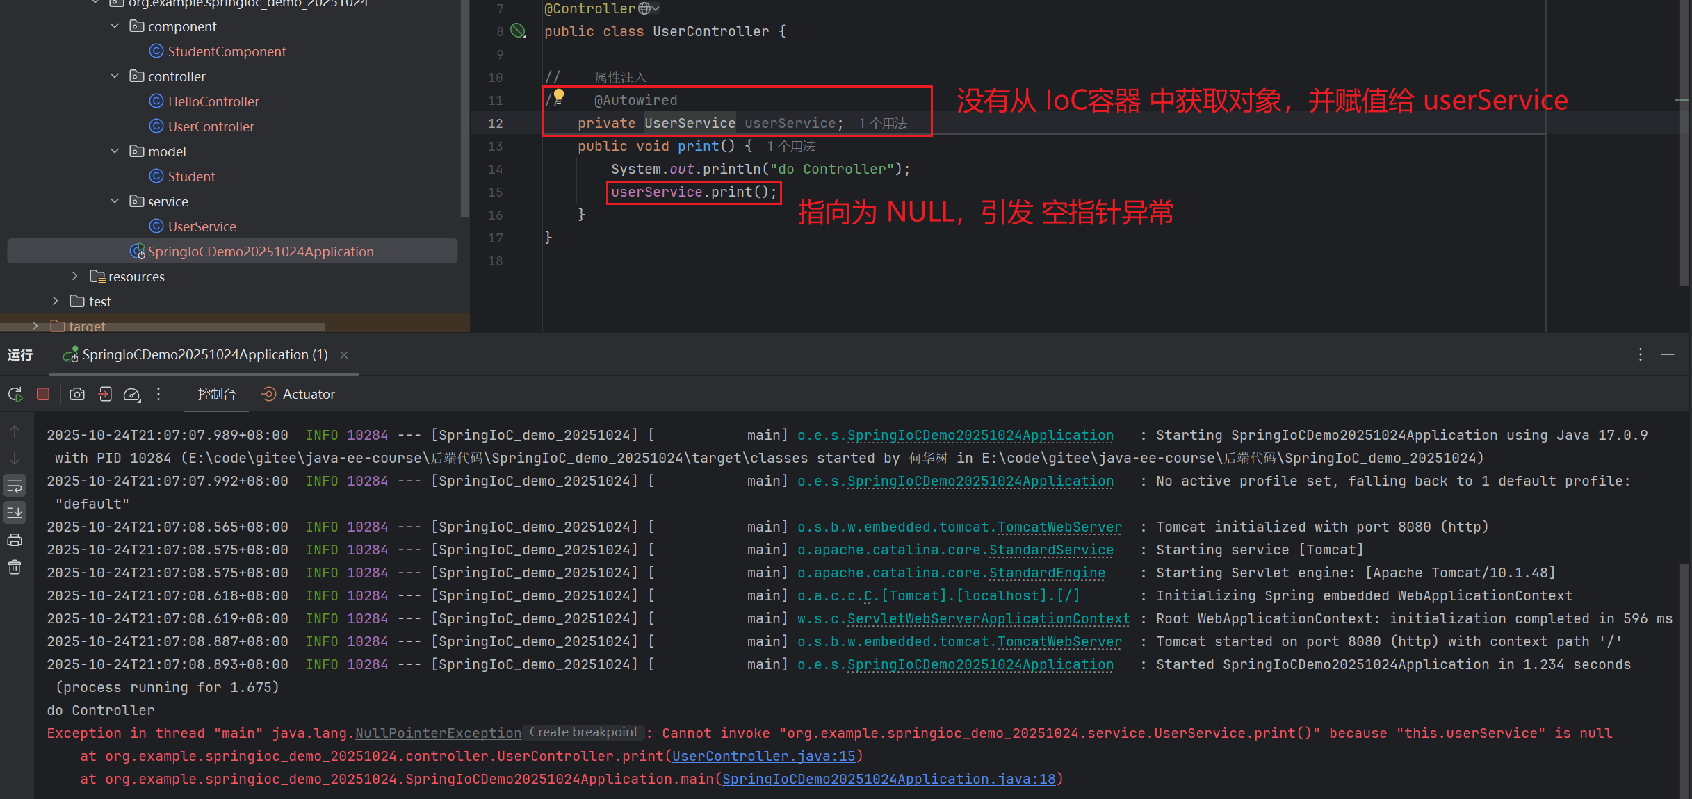
Task: Toggle scroll to end of console
Action: (15, 513)
